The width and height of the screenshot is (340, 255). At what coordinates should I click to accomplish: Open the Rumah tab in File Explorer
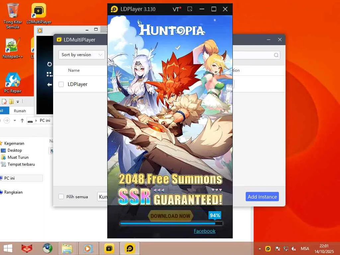20,111
